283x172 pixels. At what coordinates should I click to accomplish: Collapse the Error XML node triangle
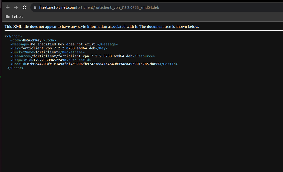(5, 37)
